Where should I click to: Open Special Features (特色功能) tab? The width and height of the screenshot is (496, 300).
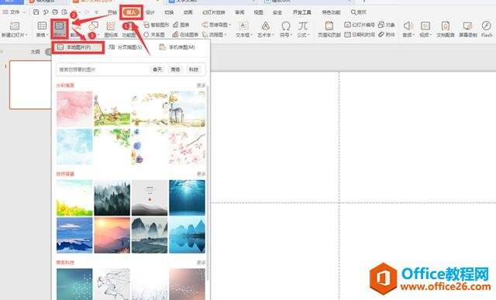coord(331,12)
